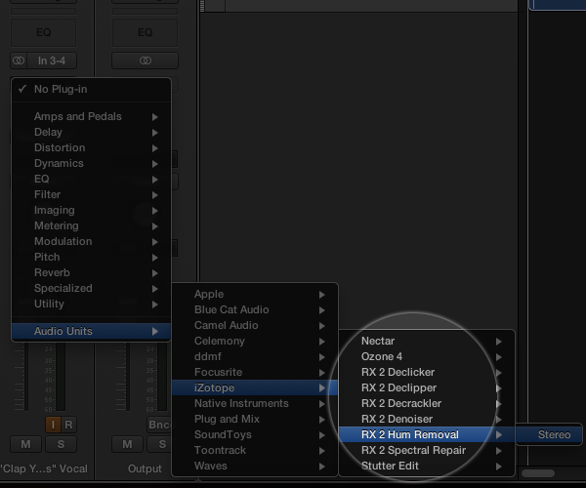Choose RX 2 Hum Removal plug-in

tap(427, 435)
